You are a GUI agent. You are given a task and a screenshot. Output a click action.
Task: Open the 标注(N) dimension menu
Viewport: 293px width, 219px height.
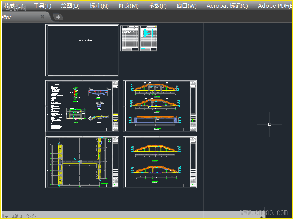point(99,6)
